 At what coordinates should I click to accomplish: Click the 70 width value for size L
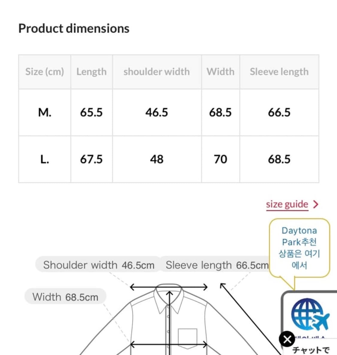point(220,159)
